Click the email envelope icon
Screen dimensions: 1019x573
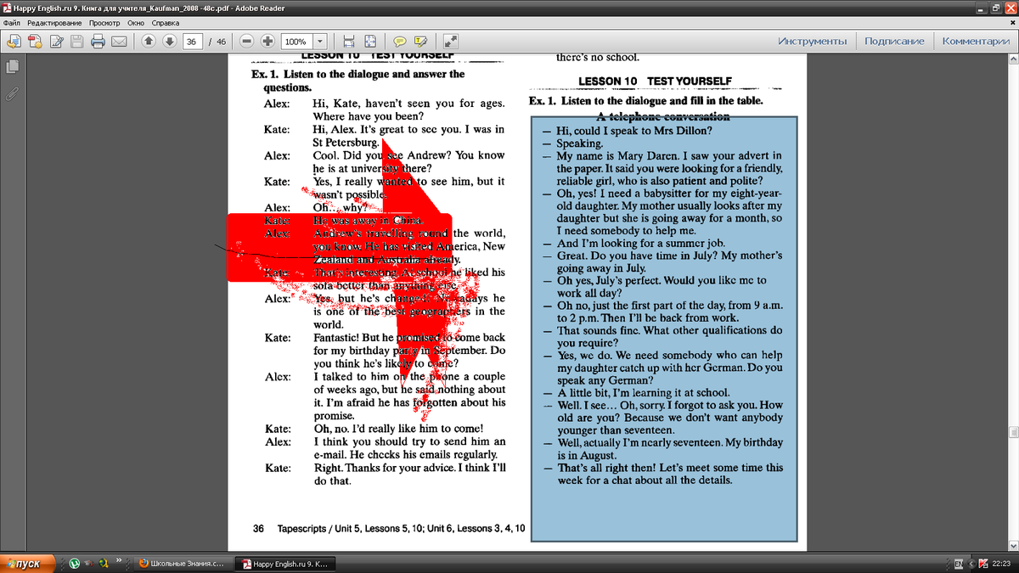[119, 42]
